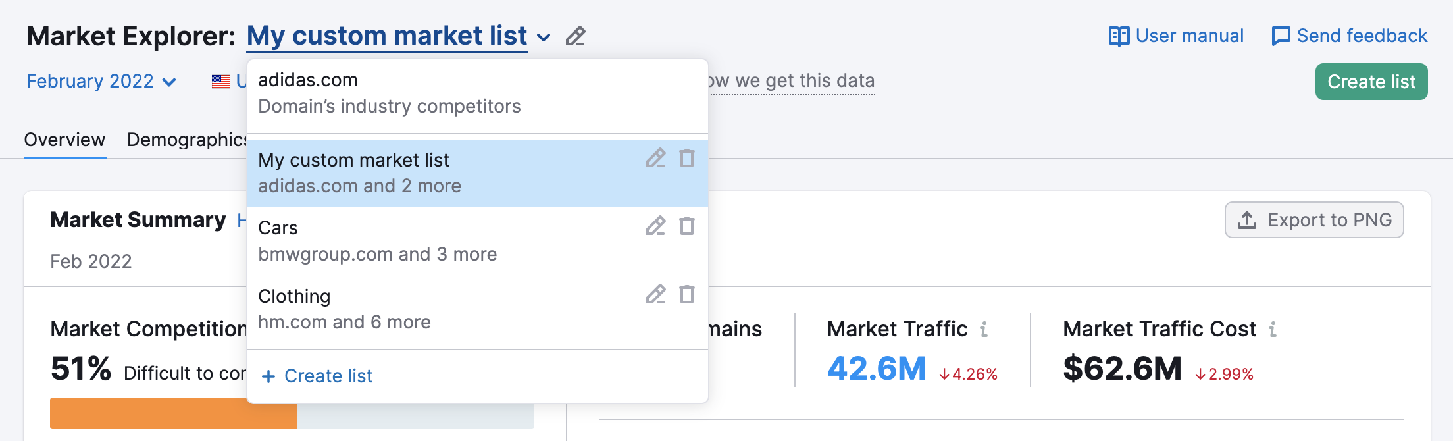Click the User manual book icon

[1119, 36]
